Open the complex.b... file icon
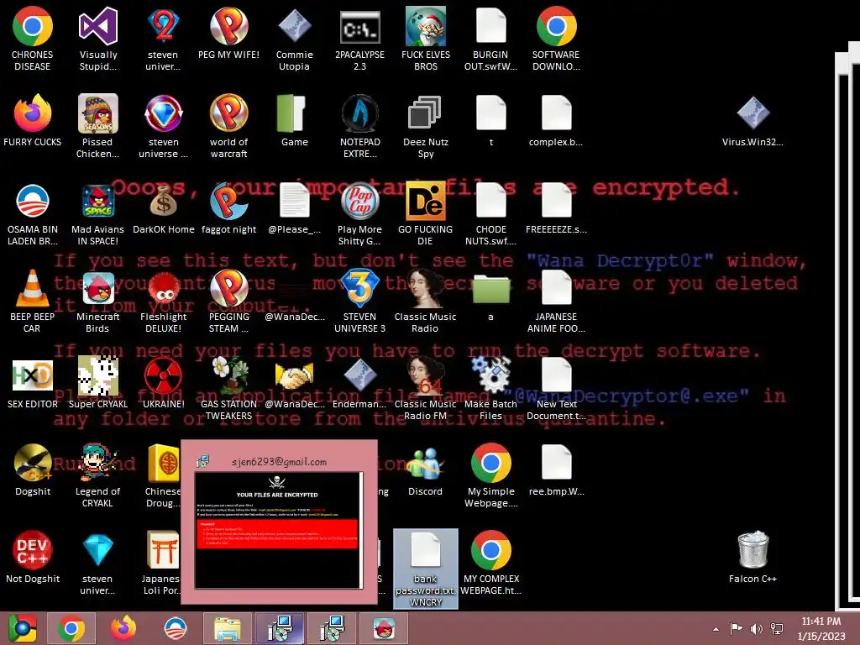 click(556, 113)
